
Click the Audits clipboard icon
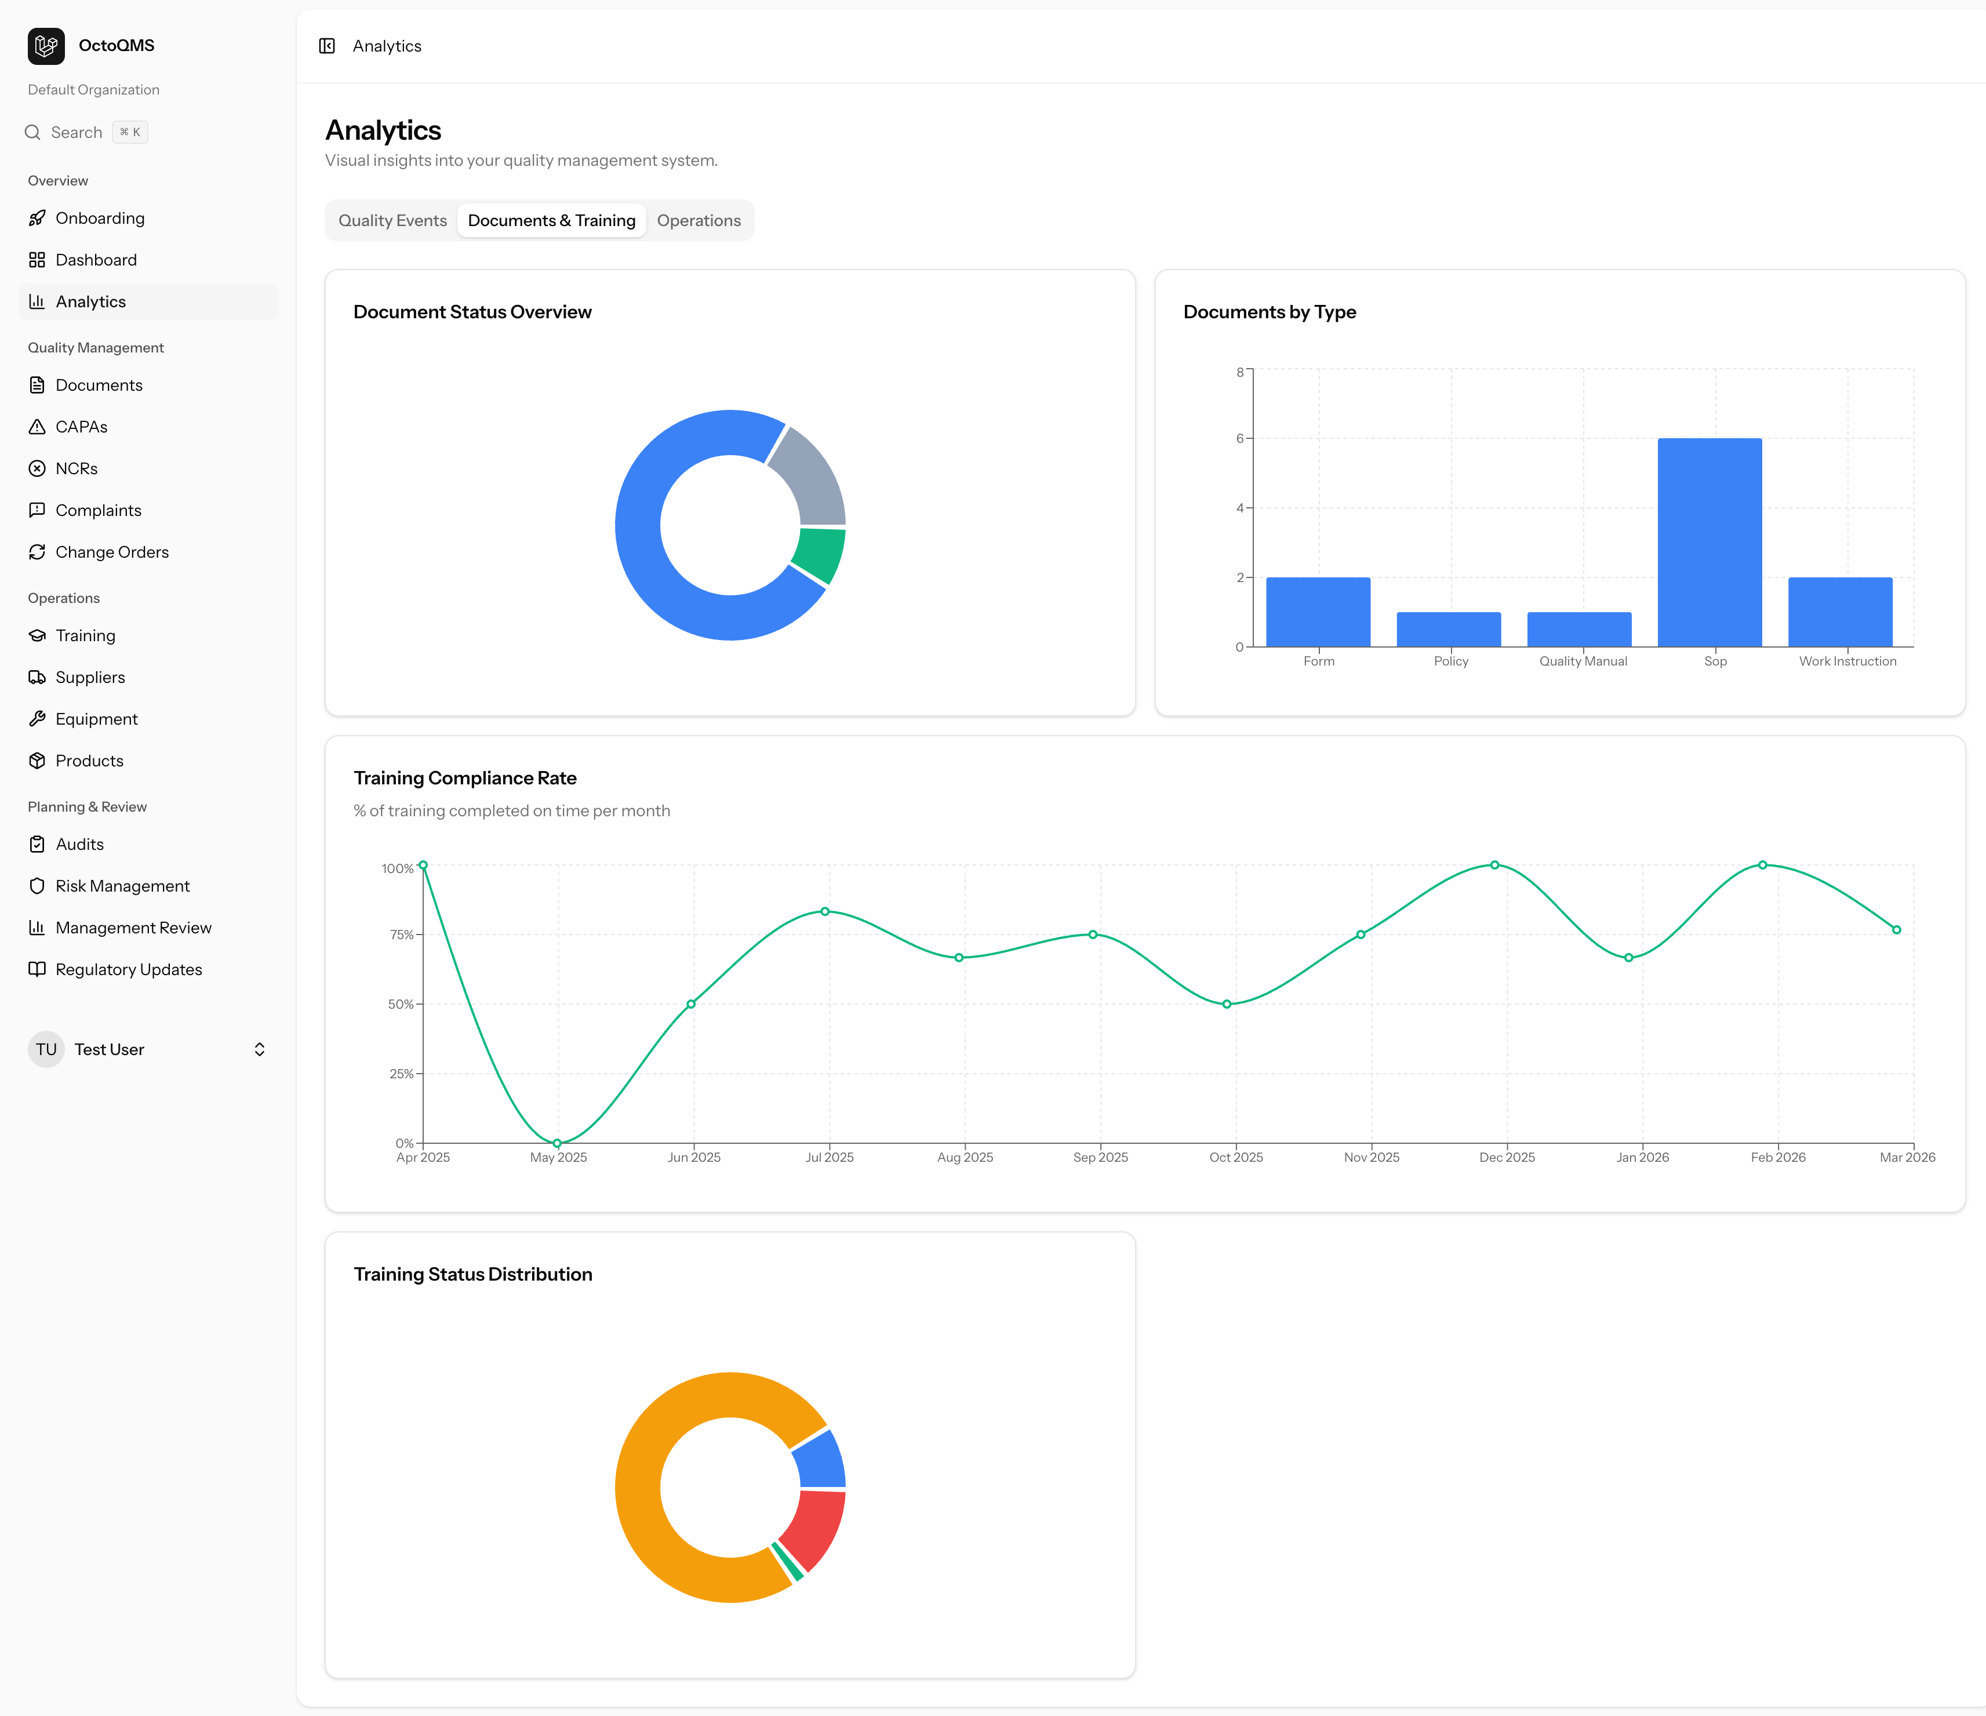37,845
